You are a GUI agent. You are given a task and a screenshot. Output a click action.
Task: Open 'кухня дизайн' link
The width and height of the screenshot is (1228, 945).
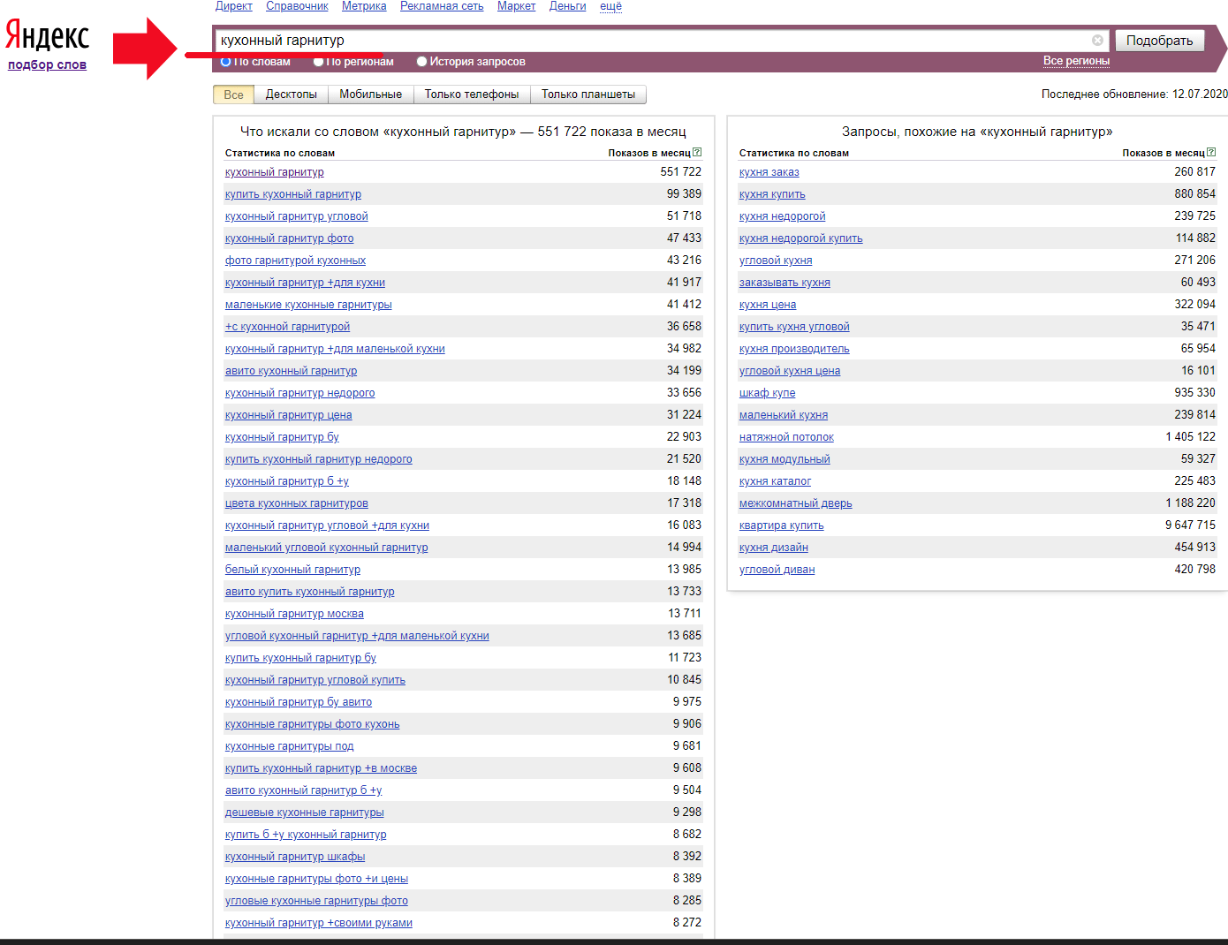click(x=773, y=548)
